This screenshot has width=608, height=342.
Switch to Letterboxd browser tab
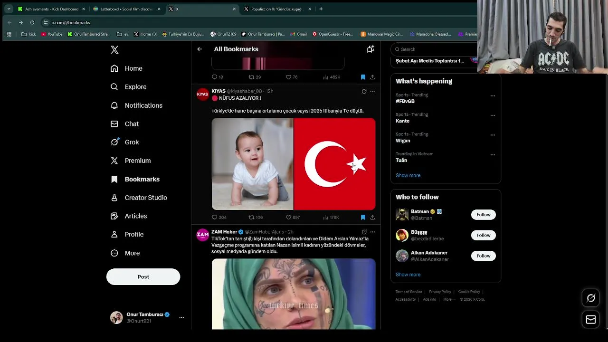point(126,9)
